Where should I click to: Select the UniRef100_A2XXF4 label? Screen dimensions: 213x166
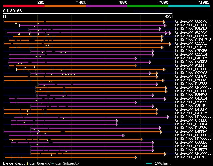tap(191, 124)
